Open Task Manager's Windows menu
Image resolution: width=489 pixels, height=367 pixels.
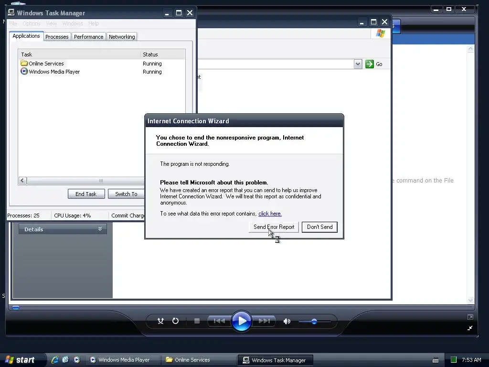pyautogui.click(x=73, y=23)
